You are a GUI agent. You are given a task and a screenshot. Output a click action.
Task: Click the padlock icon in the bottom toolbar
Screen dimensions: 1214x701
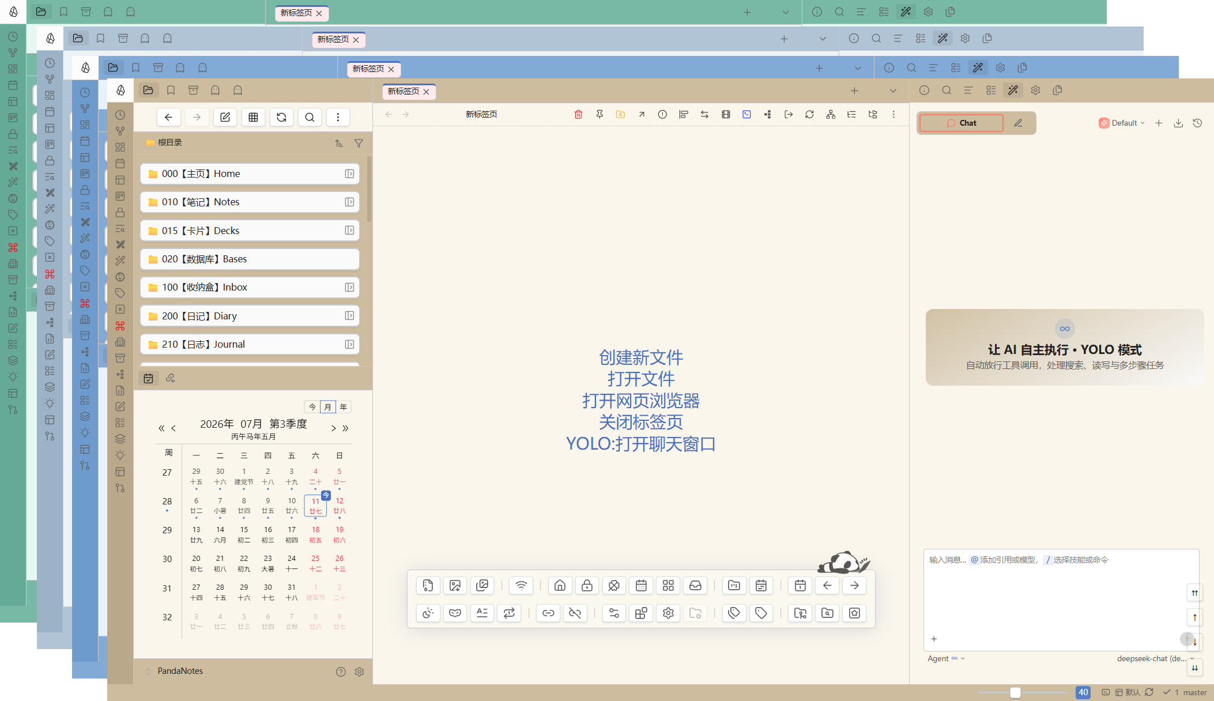(x=587, y=586)
